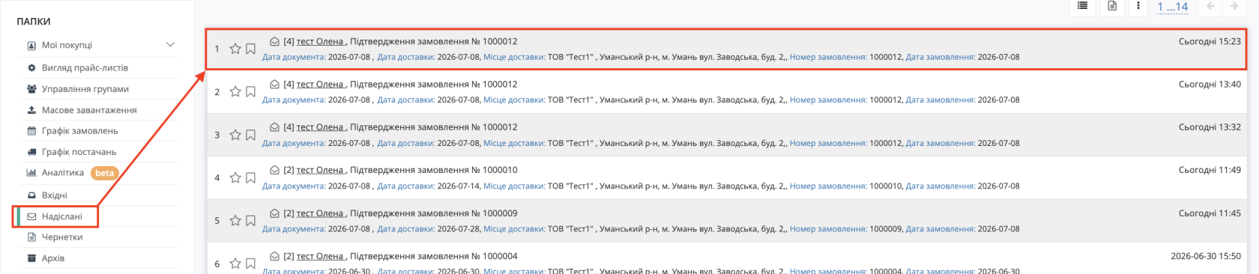This screenshot has height=274, width=1259.
Task: Open the three-dot more options menu
Action: pos(1138,6)
